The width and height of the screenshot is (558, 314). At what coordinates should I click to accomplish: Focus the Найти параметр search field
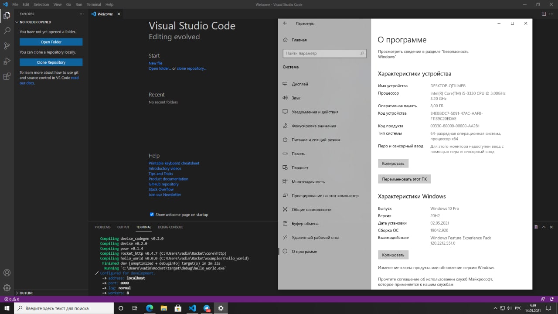325,53
